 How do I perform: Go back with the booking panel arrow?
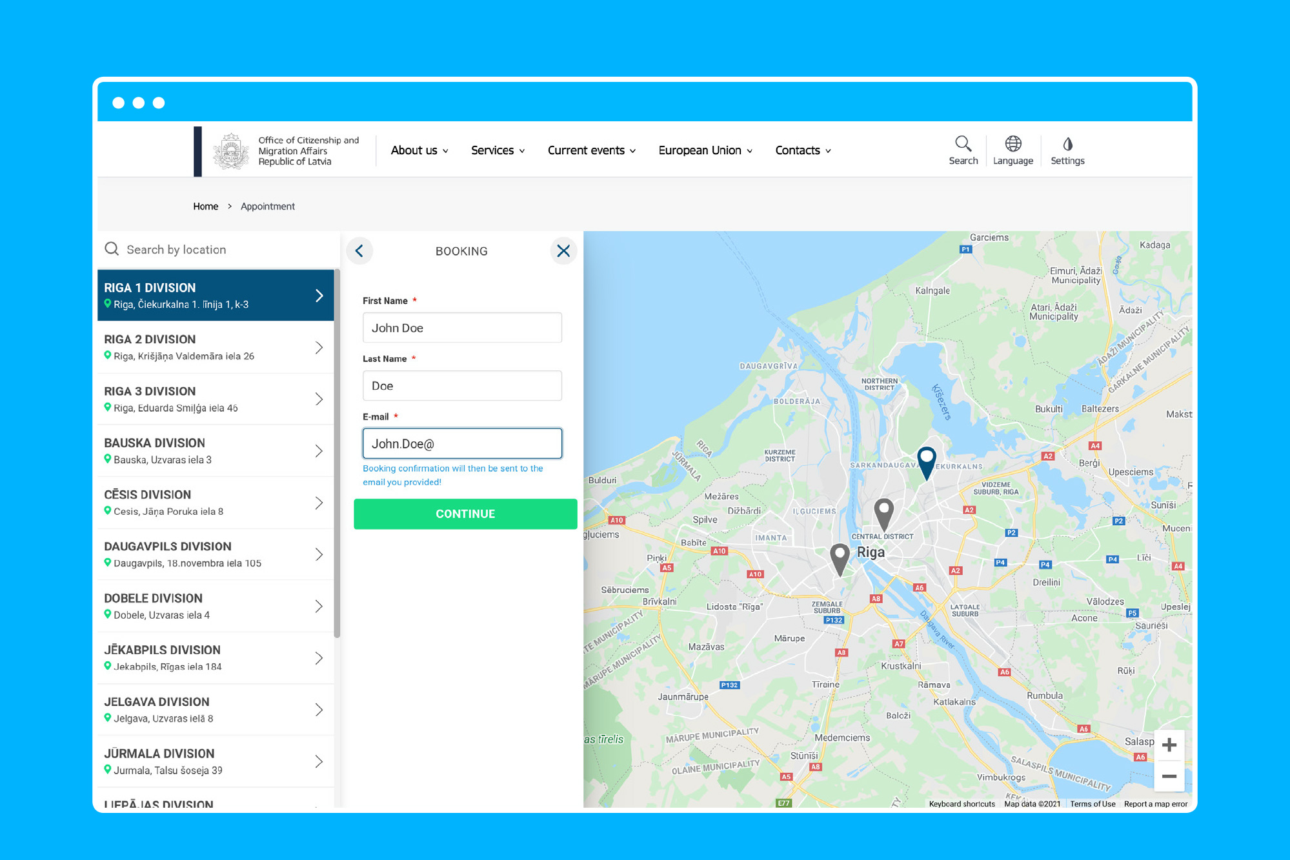[x=359, y=251]
